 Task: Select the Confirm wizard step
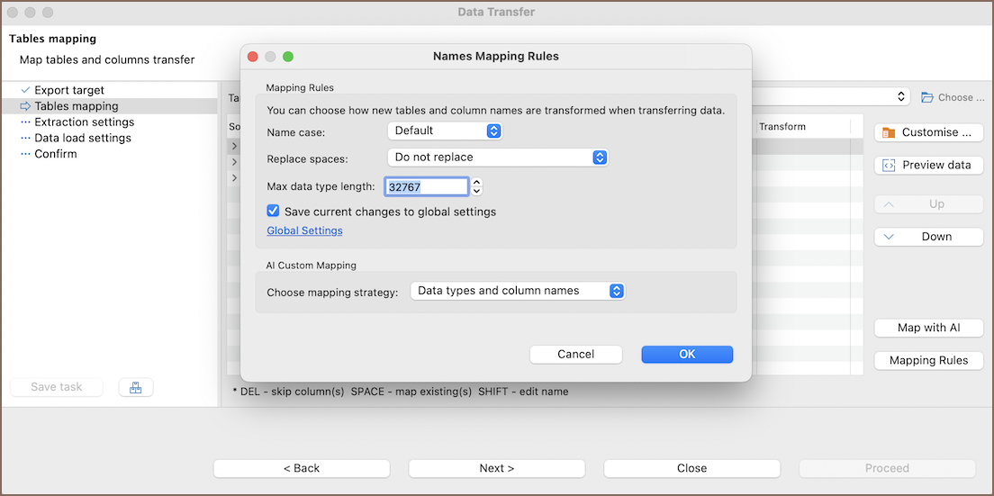tap(56, 154)
